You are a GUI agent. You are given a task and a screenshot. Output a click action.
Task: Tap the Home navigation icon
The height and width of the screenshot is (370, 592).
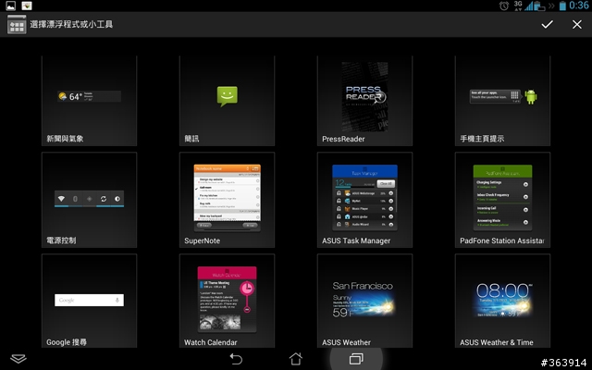point(296,359)
